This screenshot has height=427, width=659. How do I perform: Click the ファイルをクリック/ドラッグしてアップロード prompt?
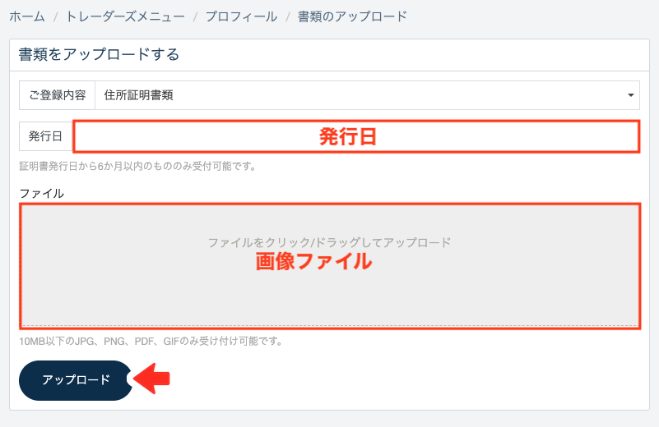[x=329, y=242]
